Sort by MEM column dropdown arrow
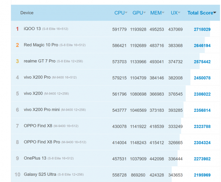 pos(163,13)
